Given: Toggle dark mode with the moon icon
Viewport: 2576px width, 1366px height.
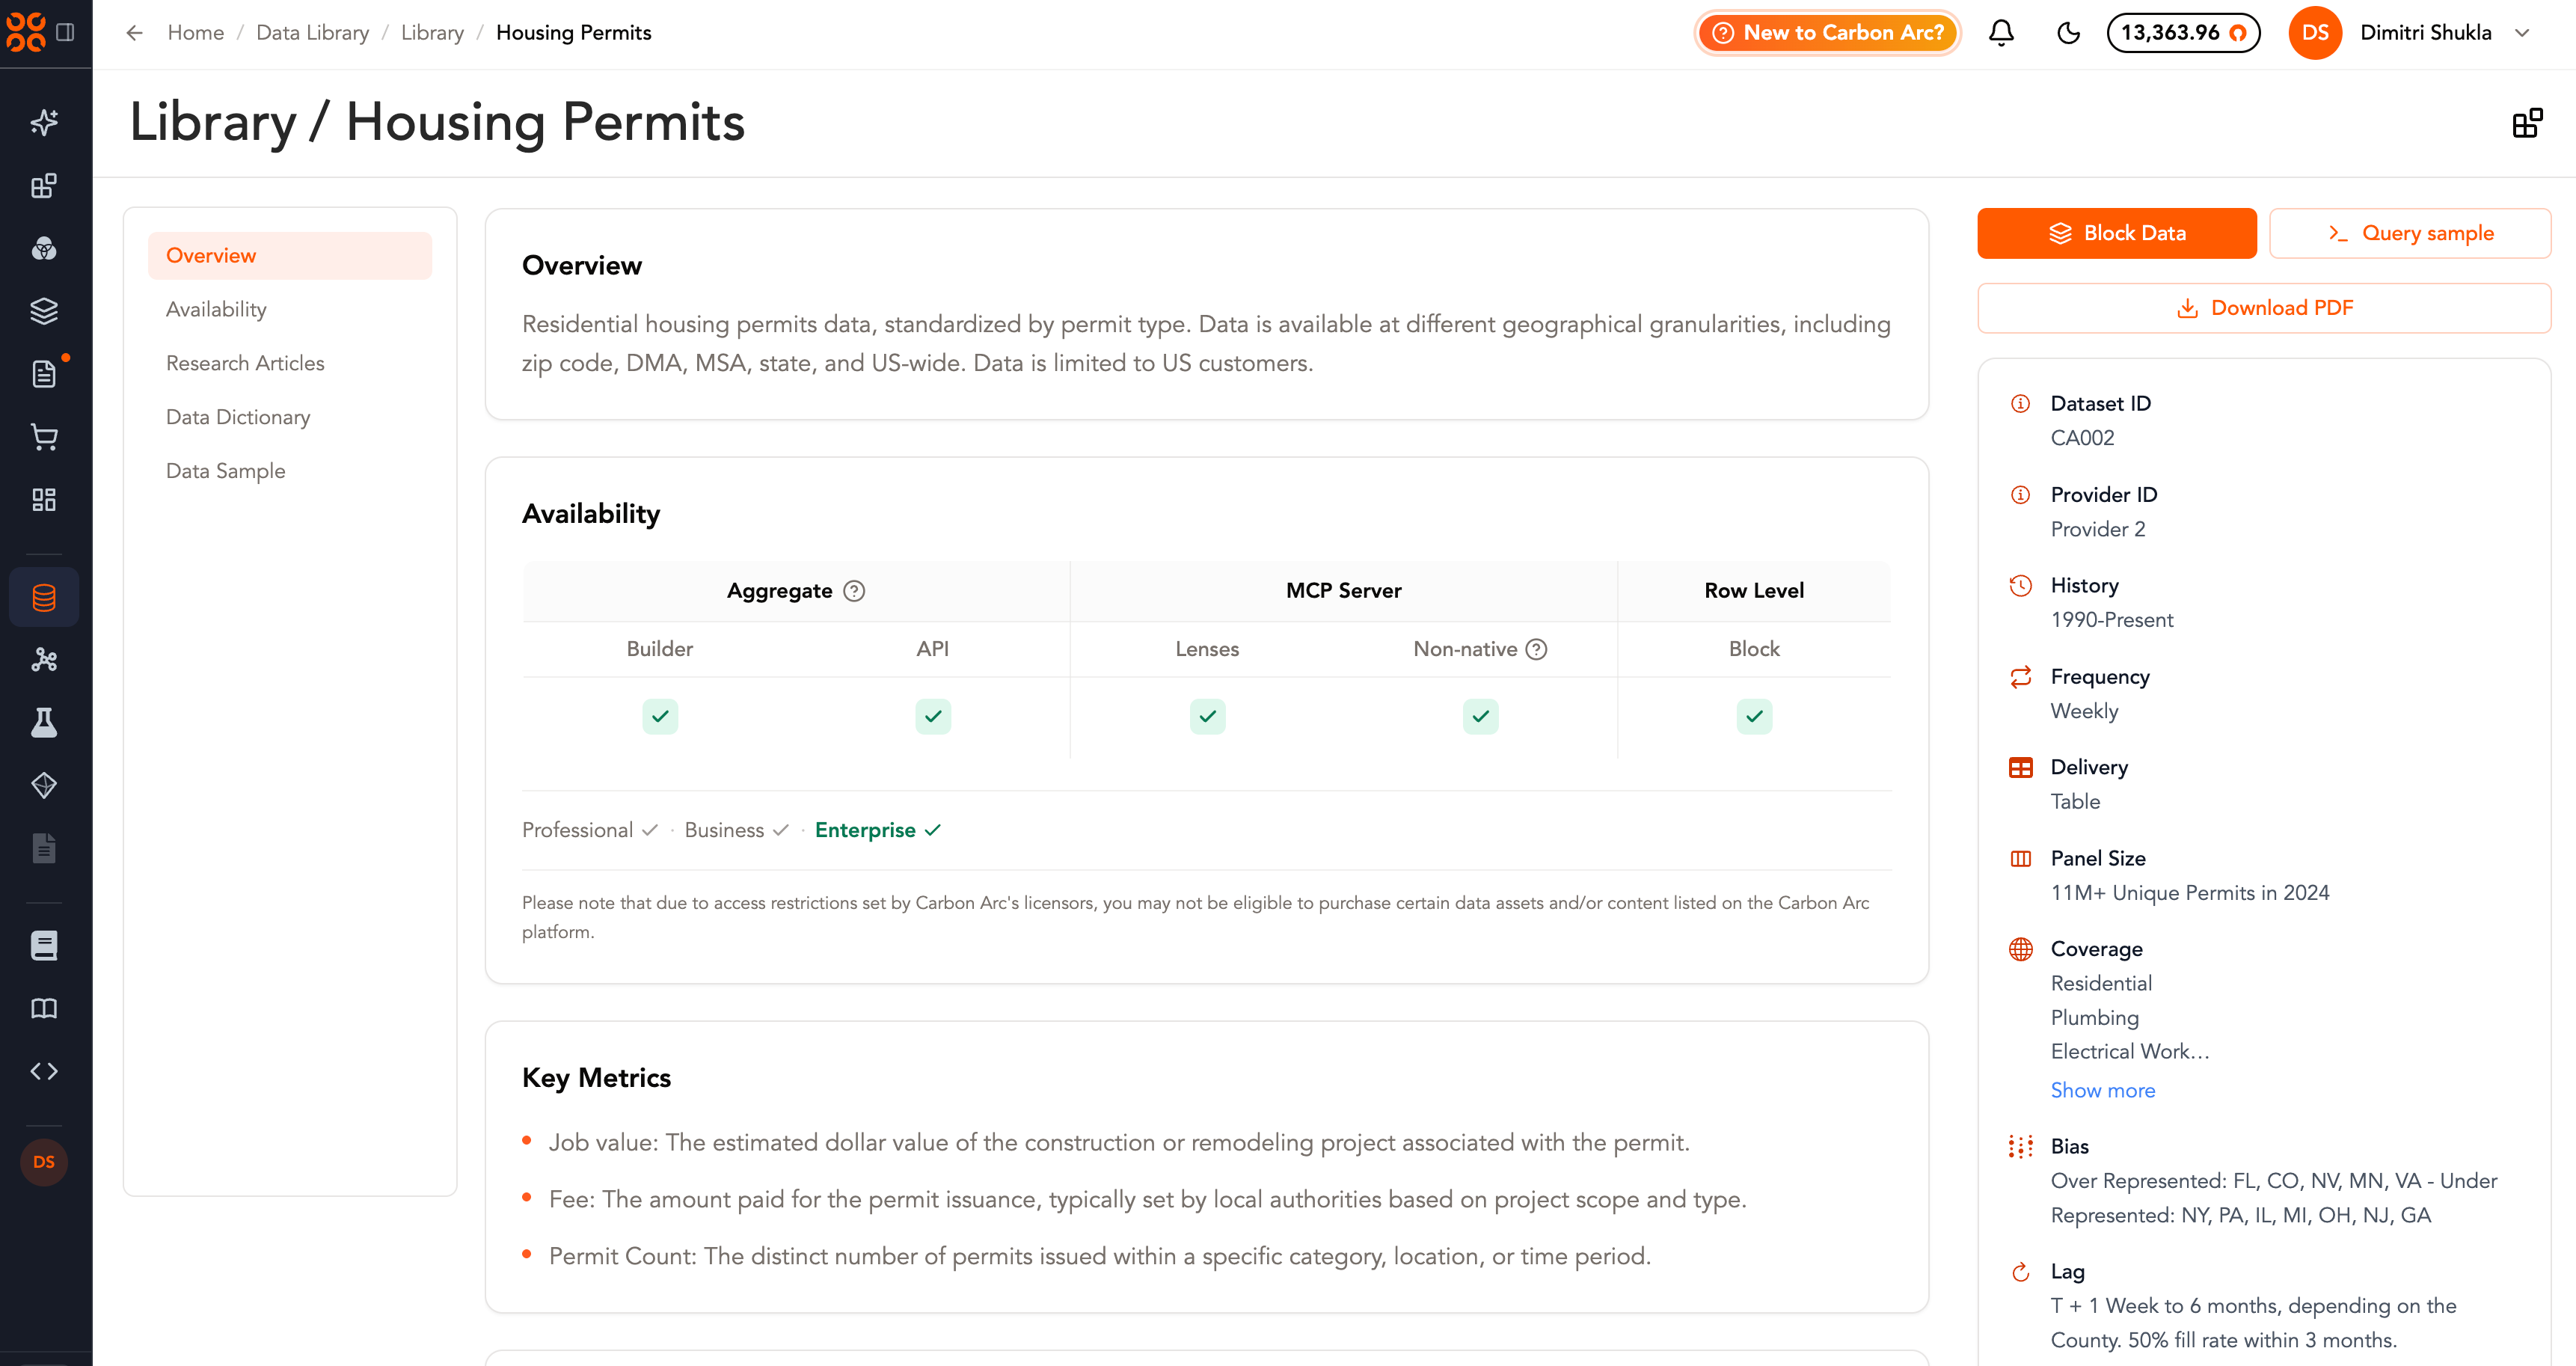Looking at the screenshot, I should click(2069, 33).
